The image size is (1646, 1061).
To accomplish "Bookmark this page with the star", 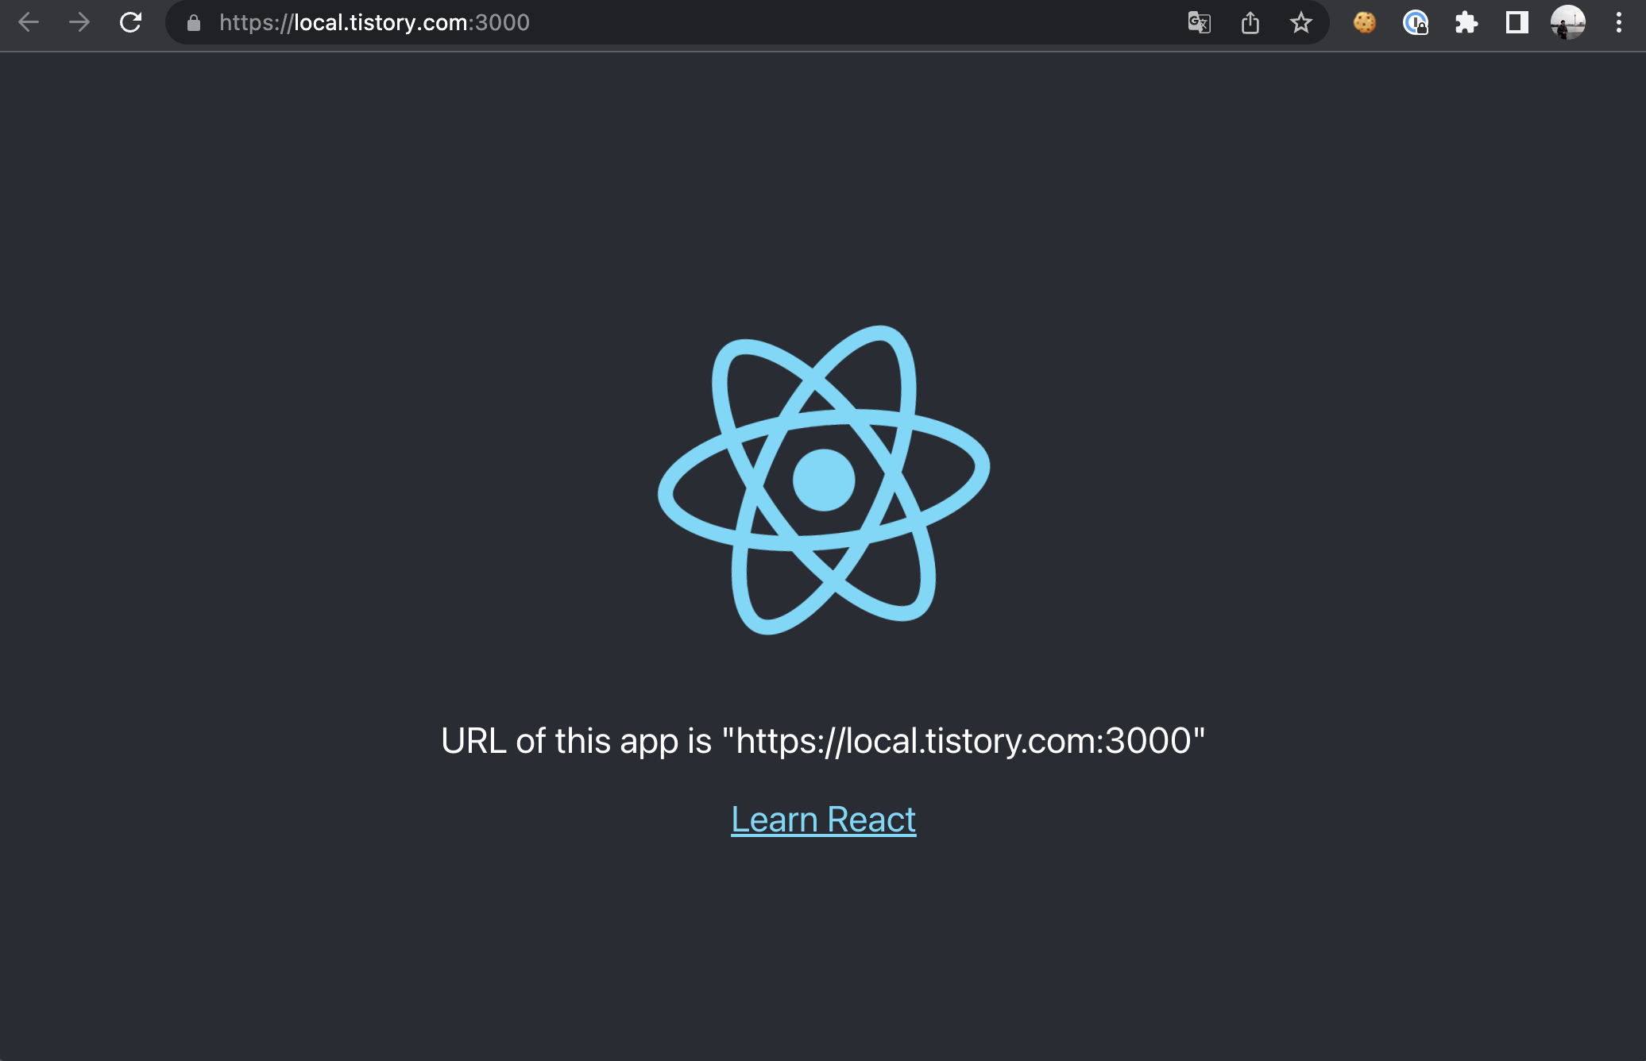I will coord(1300,22).
